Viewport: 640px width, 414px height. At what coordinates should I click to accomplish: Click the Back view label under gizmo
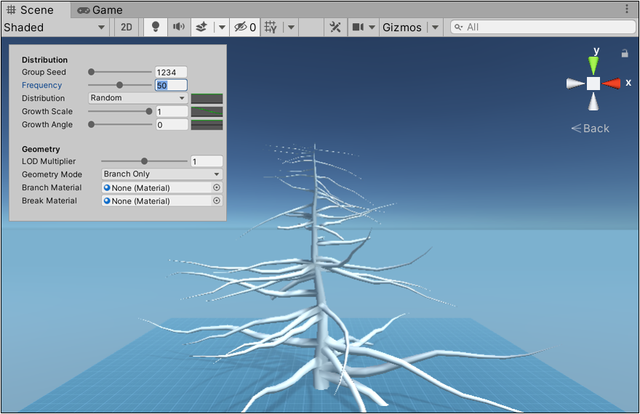pyautogui.click(x=591, y=129)
